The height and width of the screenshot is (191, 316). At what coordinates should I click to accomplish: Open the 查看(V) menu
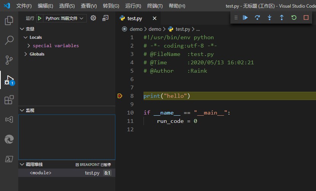point(89,6)
